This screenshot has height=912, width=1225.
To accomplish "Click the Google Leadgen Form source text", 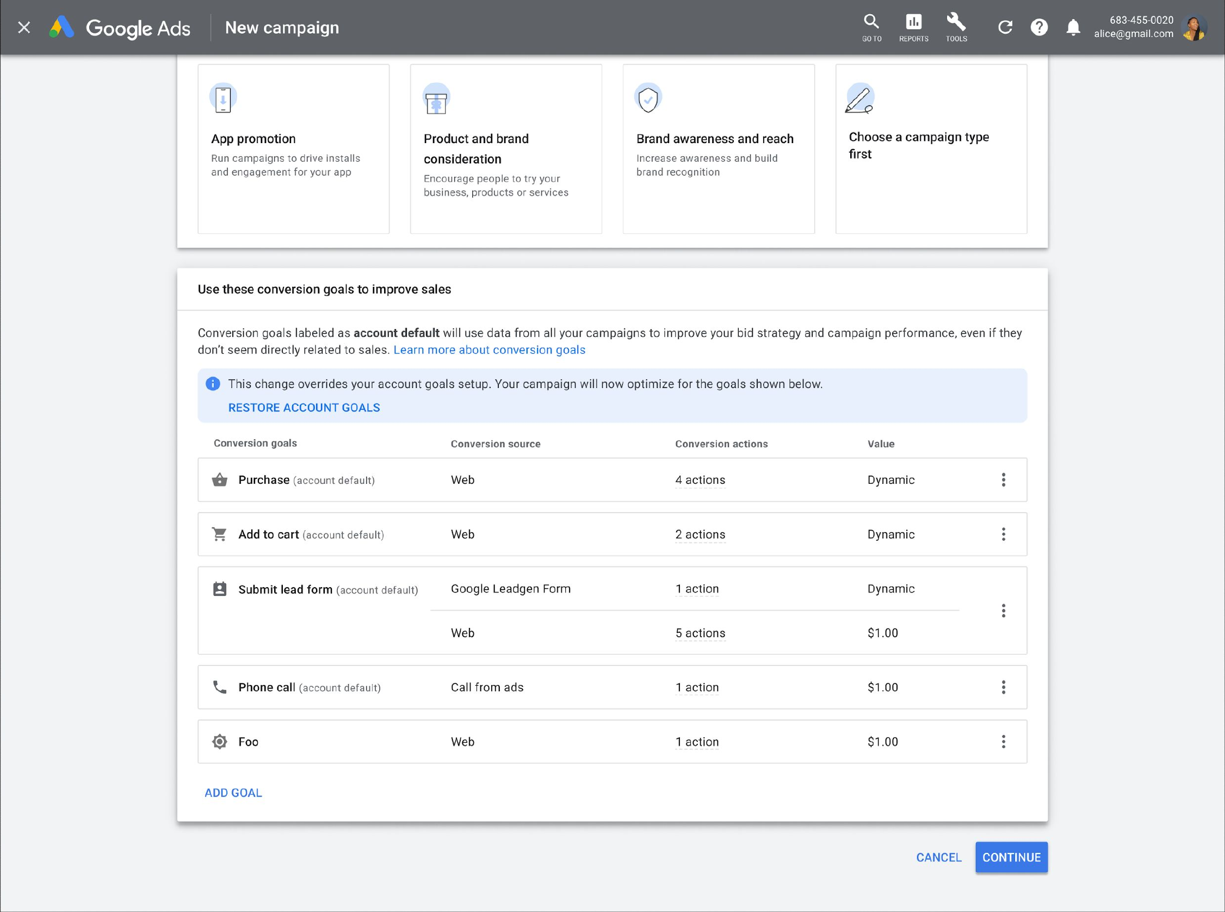I will coord(511,589).
